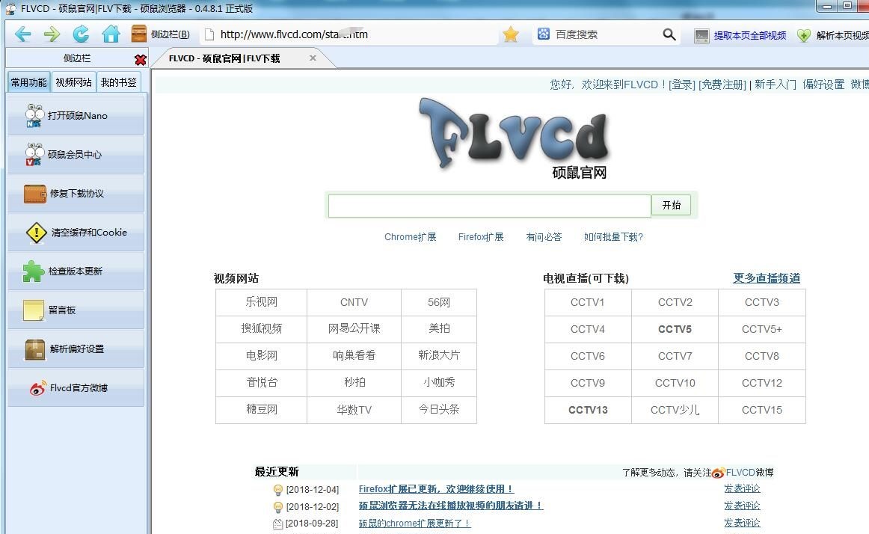
Task: Open CCTV1 live channel
Action: point(588,302)
